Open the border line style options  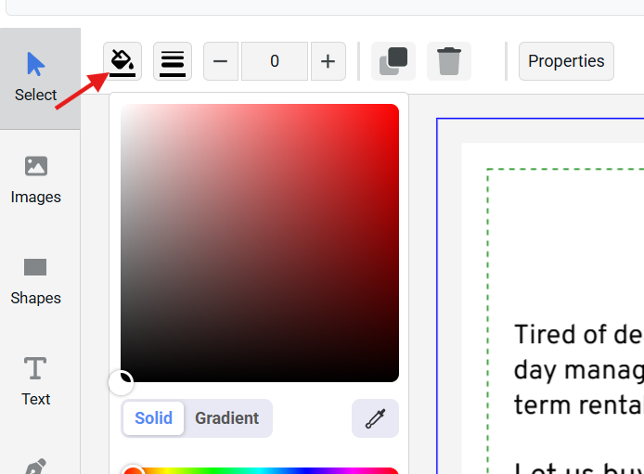pos(173,61)
